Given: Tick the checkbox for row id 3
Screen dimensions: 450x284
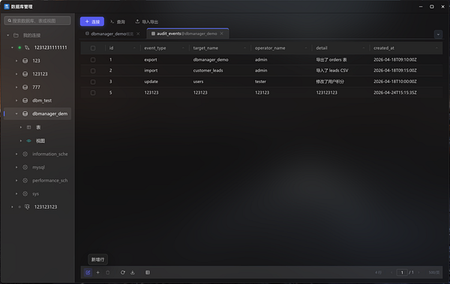Looking at the screenshot, I should pyautogui.click(x=93, y=82).
